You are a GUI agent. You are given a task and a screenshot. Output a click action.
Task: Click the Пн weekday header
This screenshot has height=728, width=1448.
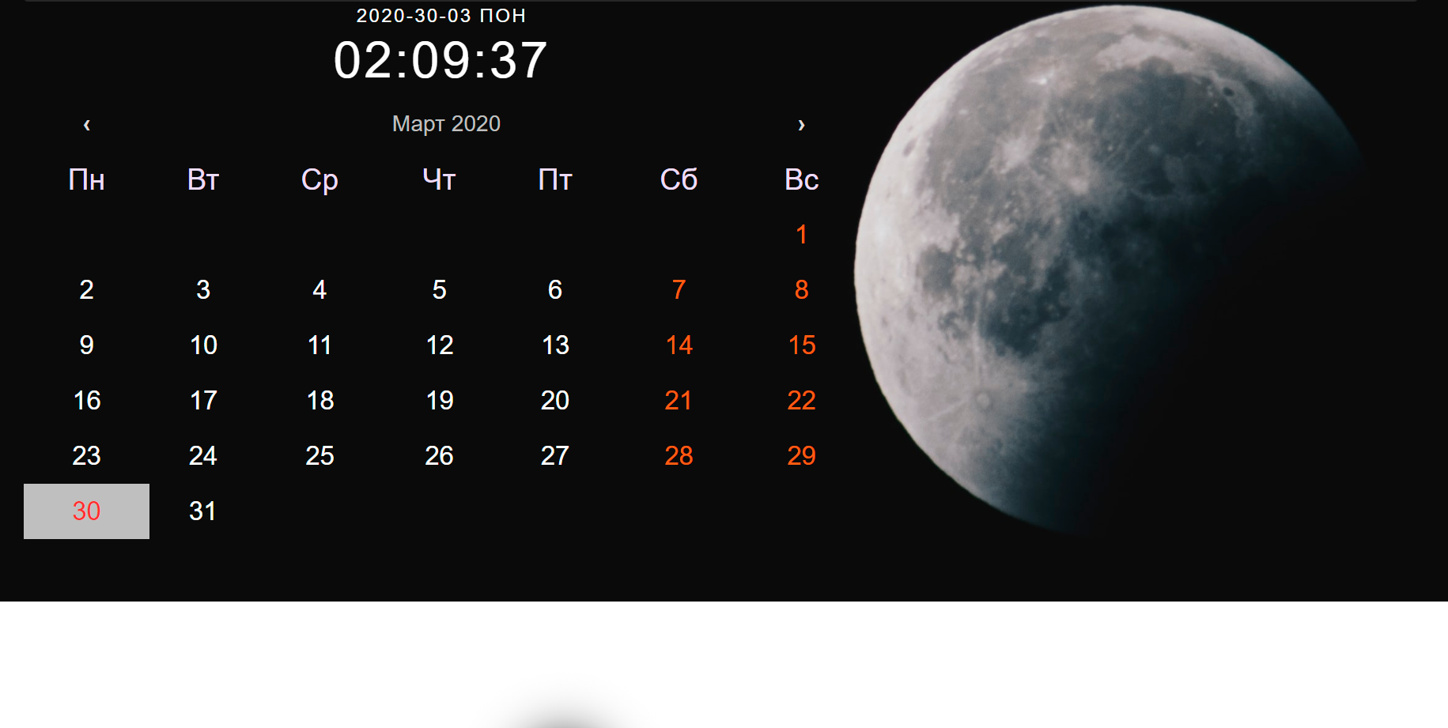tap(86, 180)
